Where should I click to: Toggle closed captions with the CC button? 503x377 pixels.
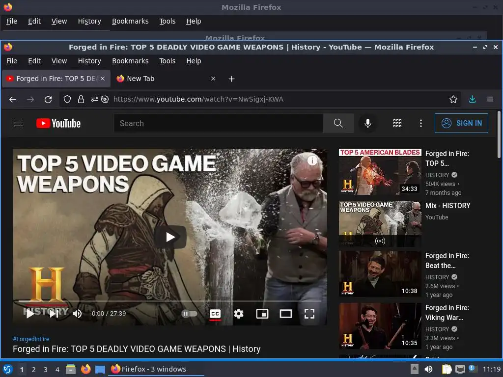pyautogui.click(x=215, y=314)
